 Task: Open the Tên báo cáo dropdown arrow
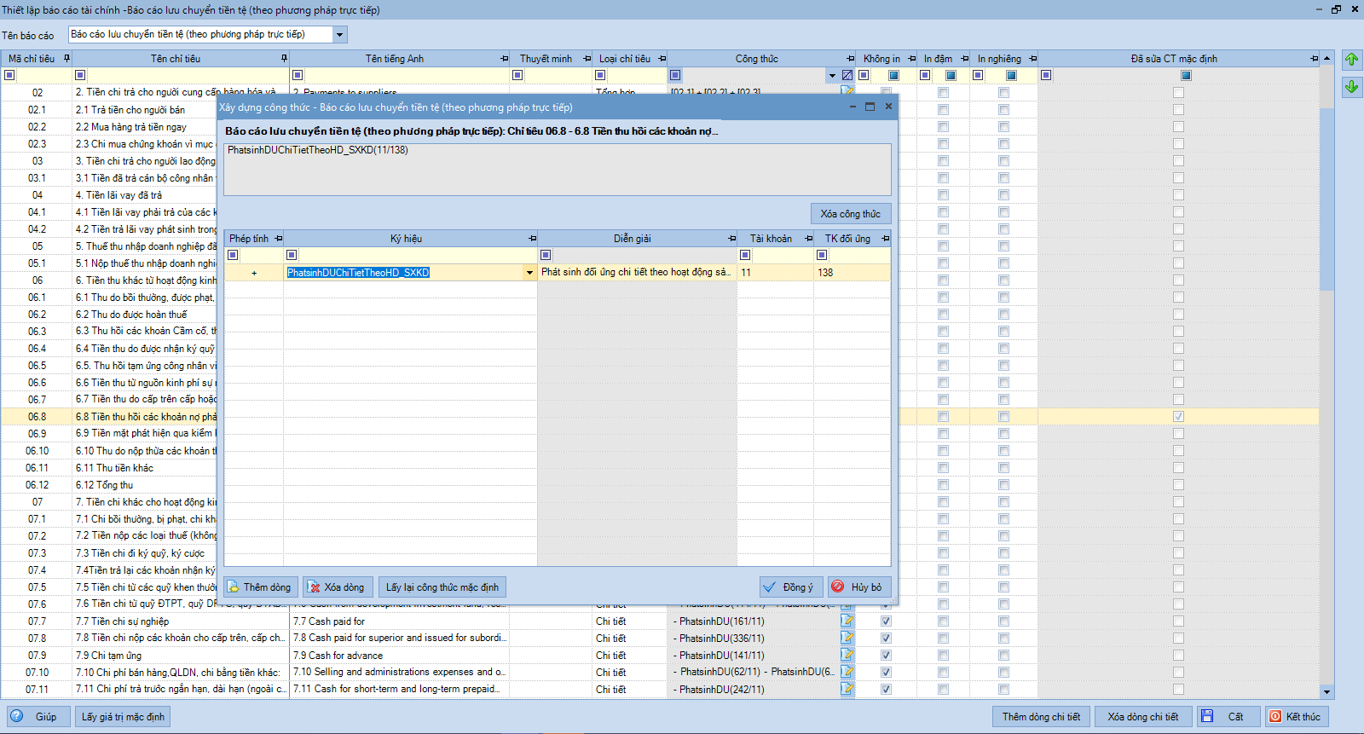pos(339,35)
